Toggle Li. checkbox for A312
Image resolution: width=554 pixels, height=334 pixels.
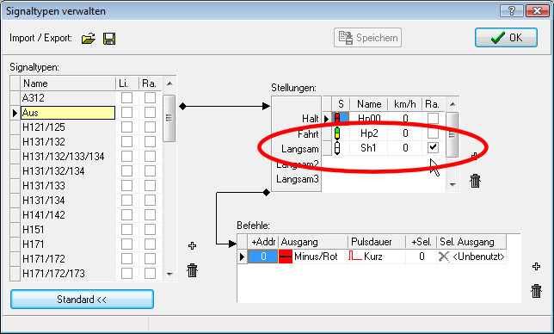pyautogui.click(x=126, y=98)
